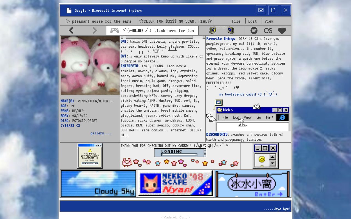Click the forward arrow navigation icon

coord(95,30)
